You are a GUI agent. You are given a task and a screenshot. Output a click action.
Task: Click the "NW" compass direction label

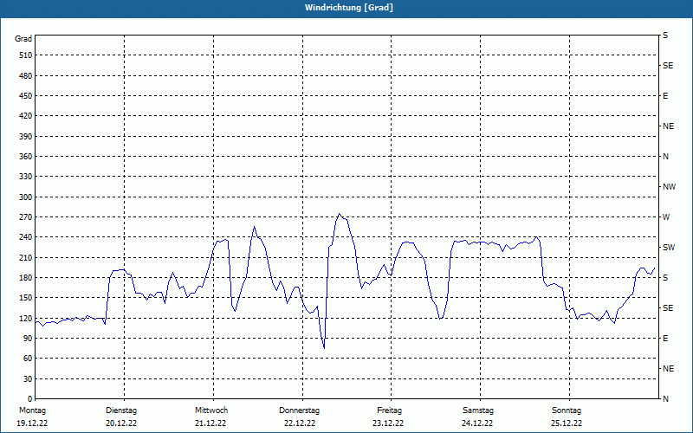point(669,187)
